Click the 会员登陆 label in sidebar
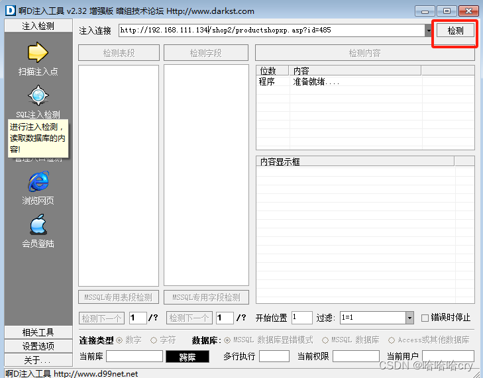 tap(38, 244)
